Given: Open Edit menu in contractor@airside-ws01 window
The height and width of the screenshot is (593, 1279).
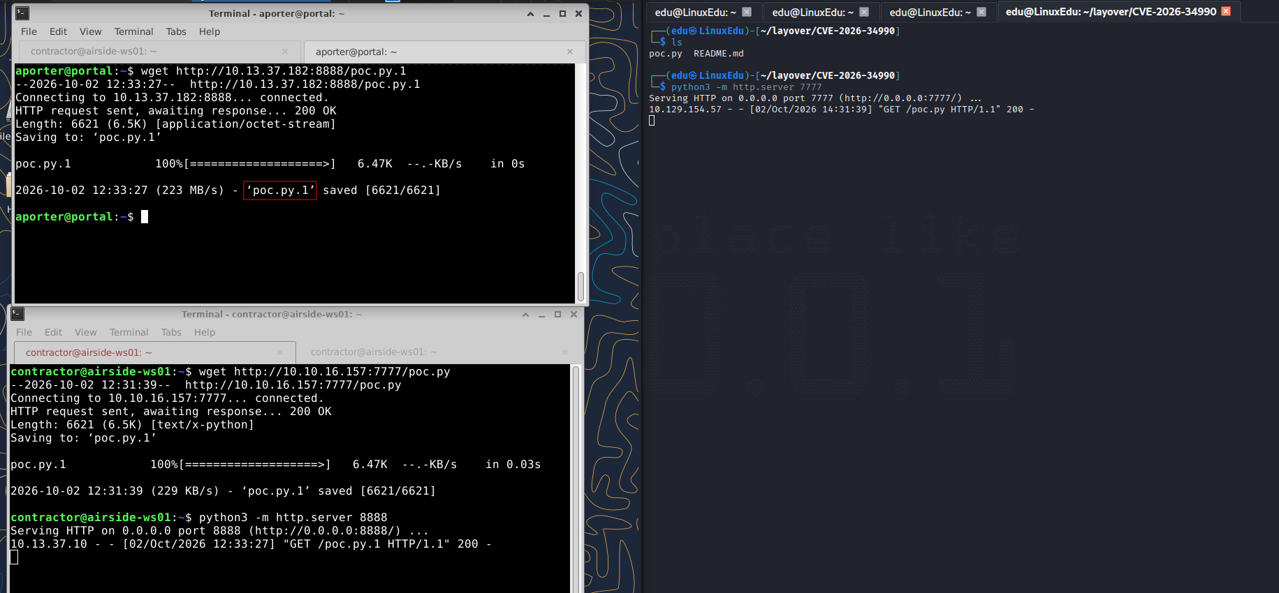Looking at the screenshot, I should click(53, 332).
